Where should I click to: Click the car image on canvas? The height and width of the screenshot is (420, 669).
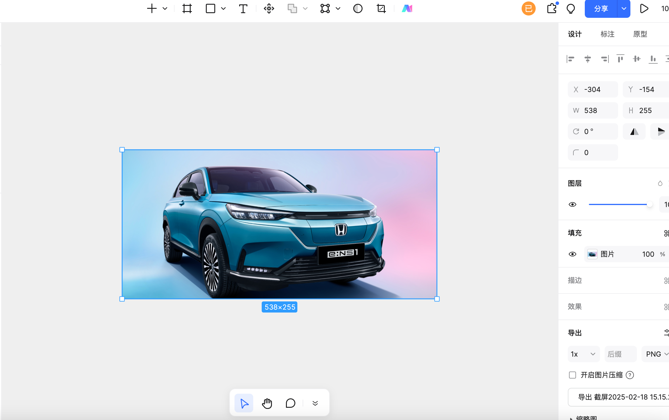280,224
